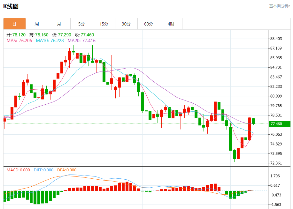This screenshot has height=209, width=293.
Task: Click the 开:78.120 open price value
Action: click(x=16, y=35)
